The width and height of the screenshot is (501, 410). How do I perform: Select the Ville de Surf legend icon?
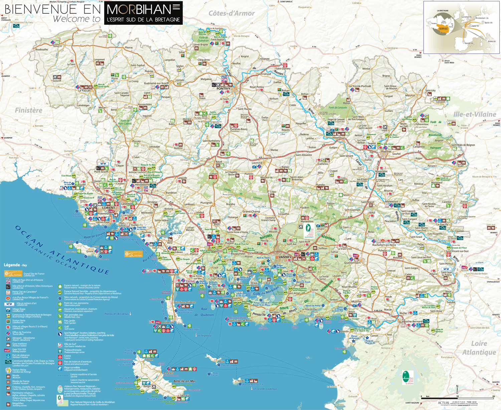(x=60, y=345)
